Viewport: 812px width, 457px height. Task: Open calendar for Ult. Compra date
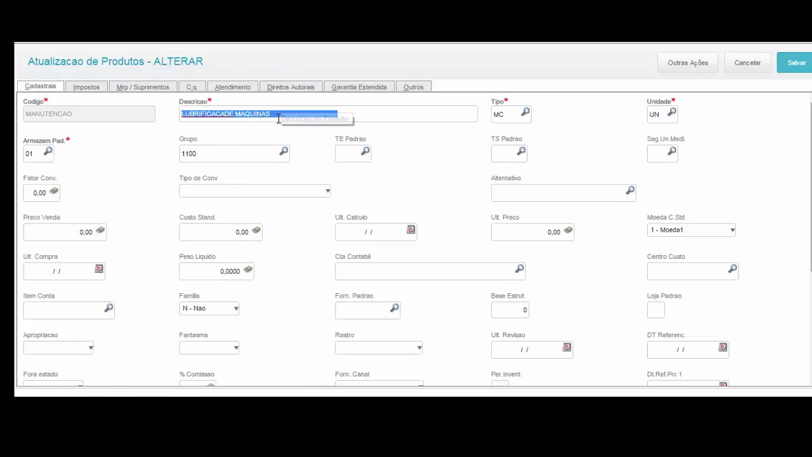[x=99, y=269]
